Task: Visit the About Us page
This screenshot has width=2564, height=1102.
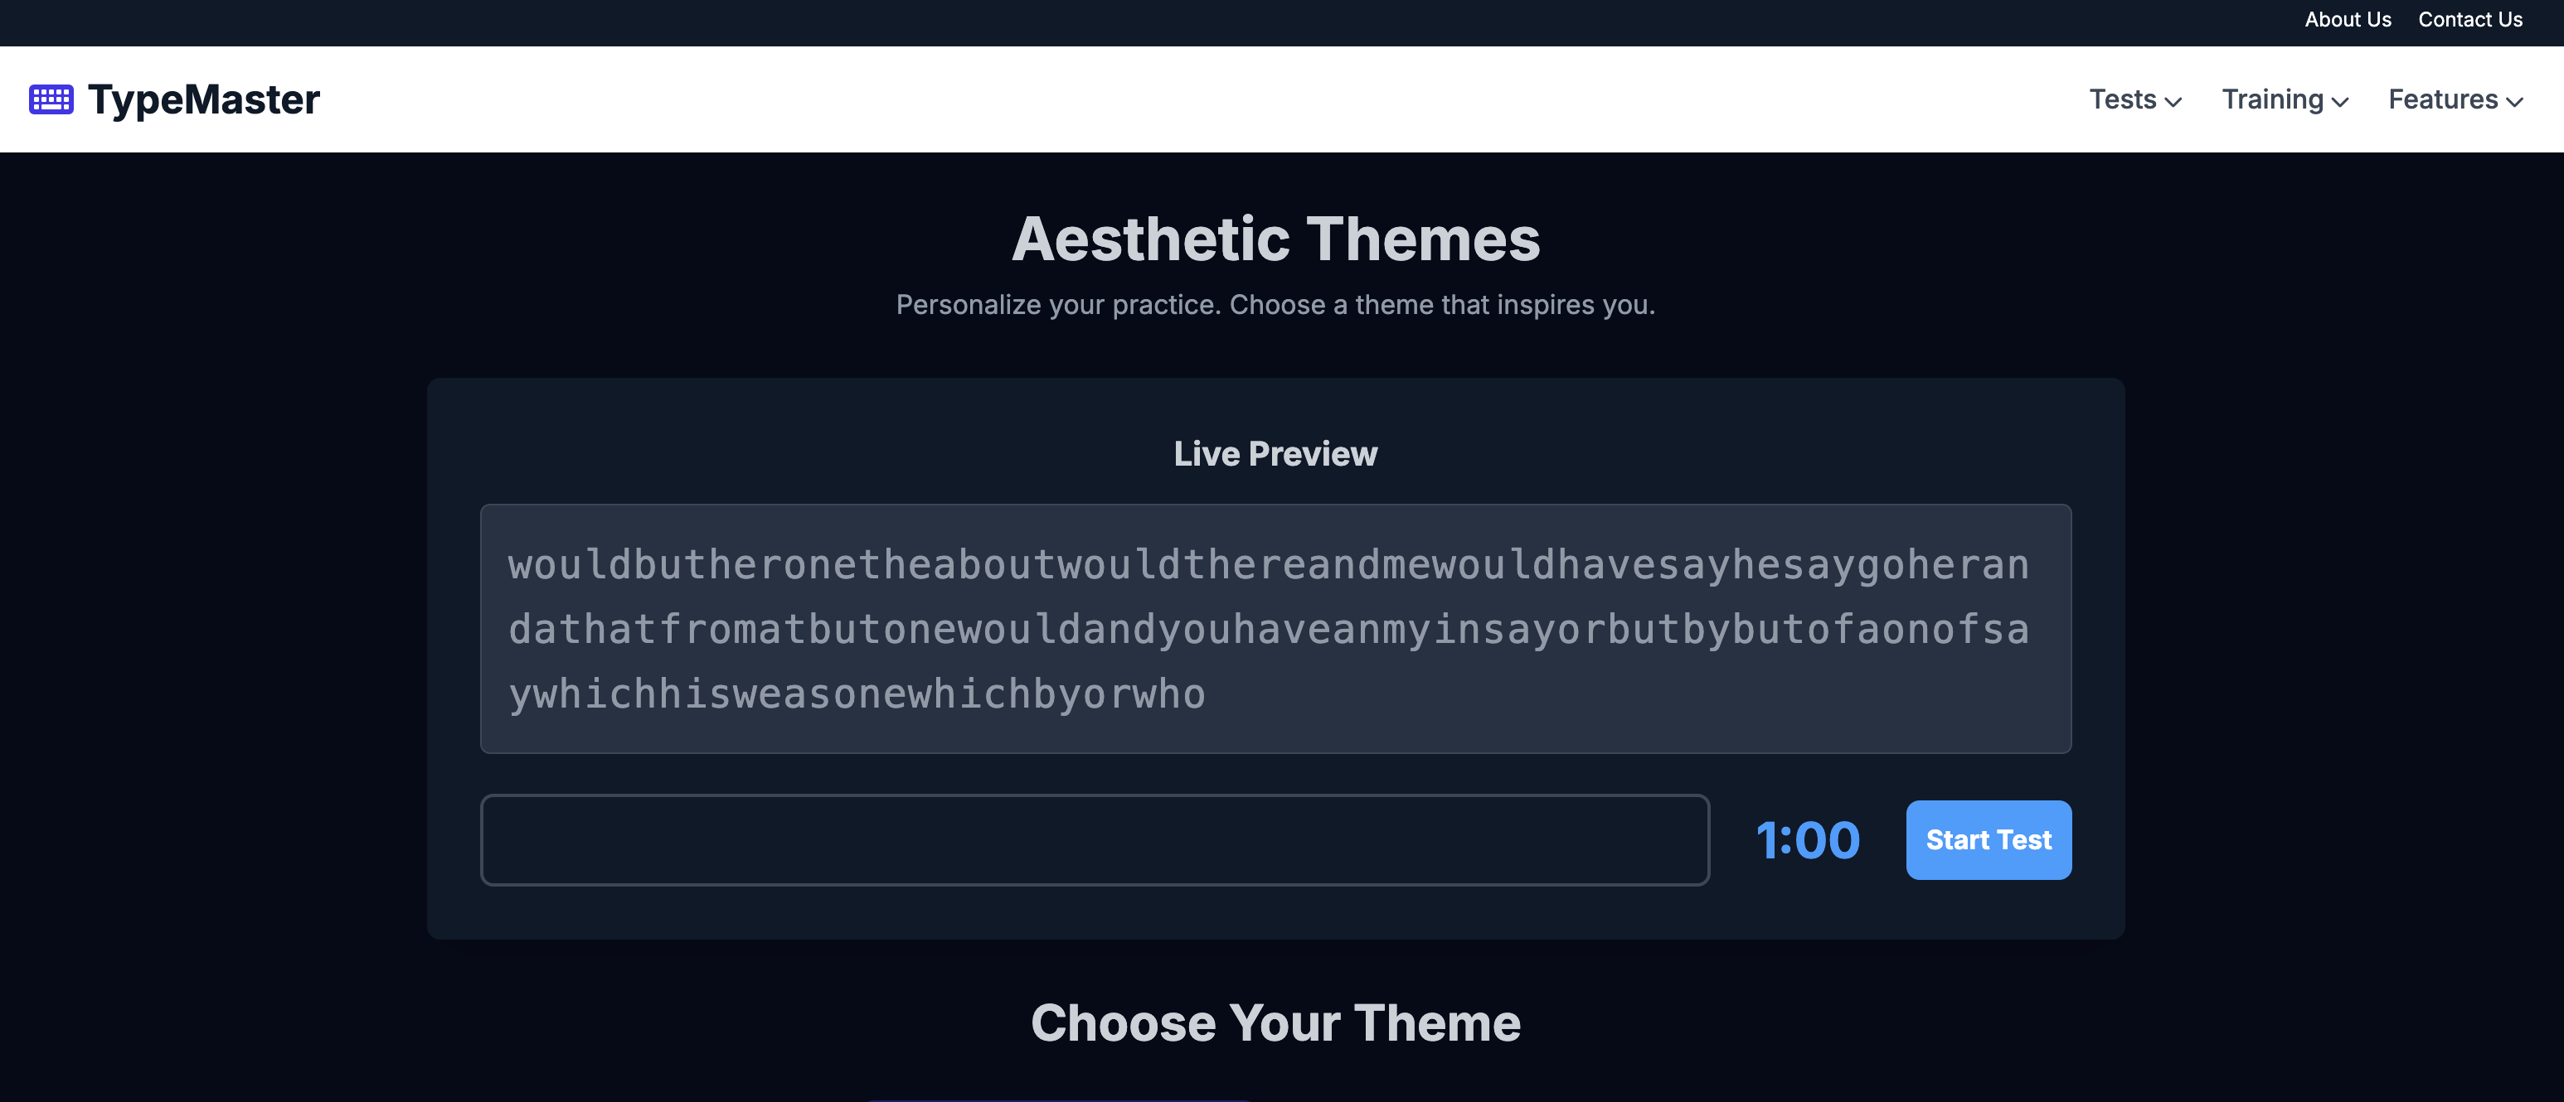Action: point(2347,20)
